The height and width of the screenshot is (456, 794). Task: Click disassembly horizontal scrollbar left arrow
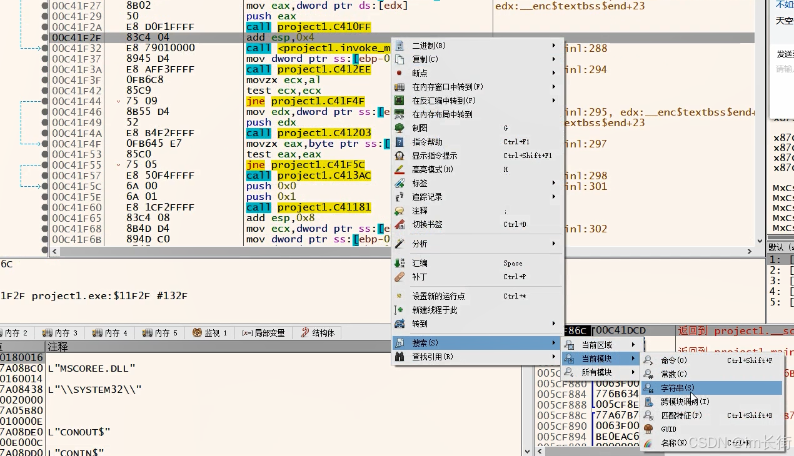coord(54,251)
